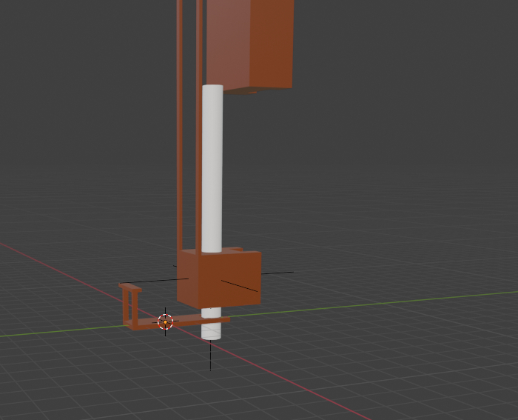Select the small ladder-shaped bracket at left
The height and width of the screenshot is (420, 518).
(x=131, y=302)
